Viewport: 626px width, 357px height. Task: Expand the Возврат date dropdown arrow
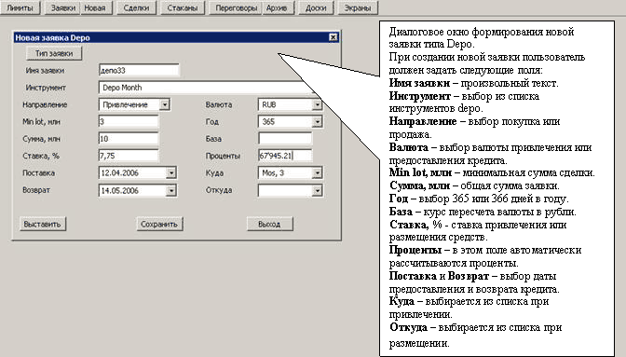(x=170, y=190)
